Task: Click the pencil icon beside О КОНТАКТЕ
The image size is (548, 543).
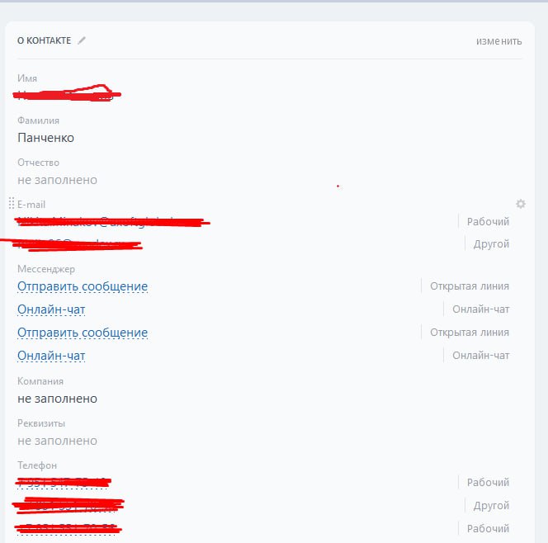Action: [x=82, y=40]
